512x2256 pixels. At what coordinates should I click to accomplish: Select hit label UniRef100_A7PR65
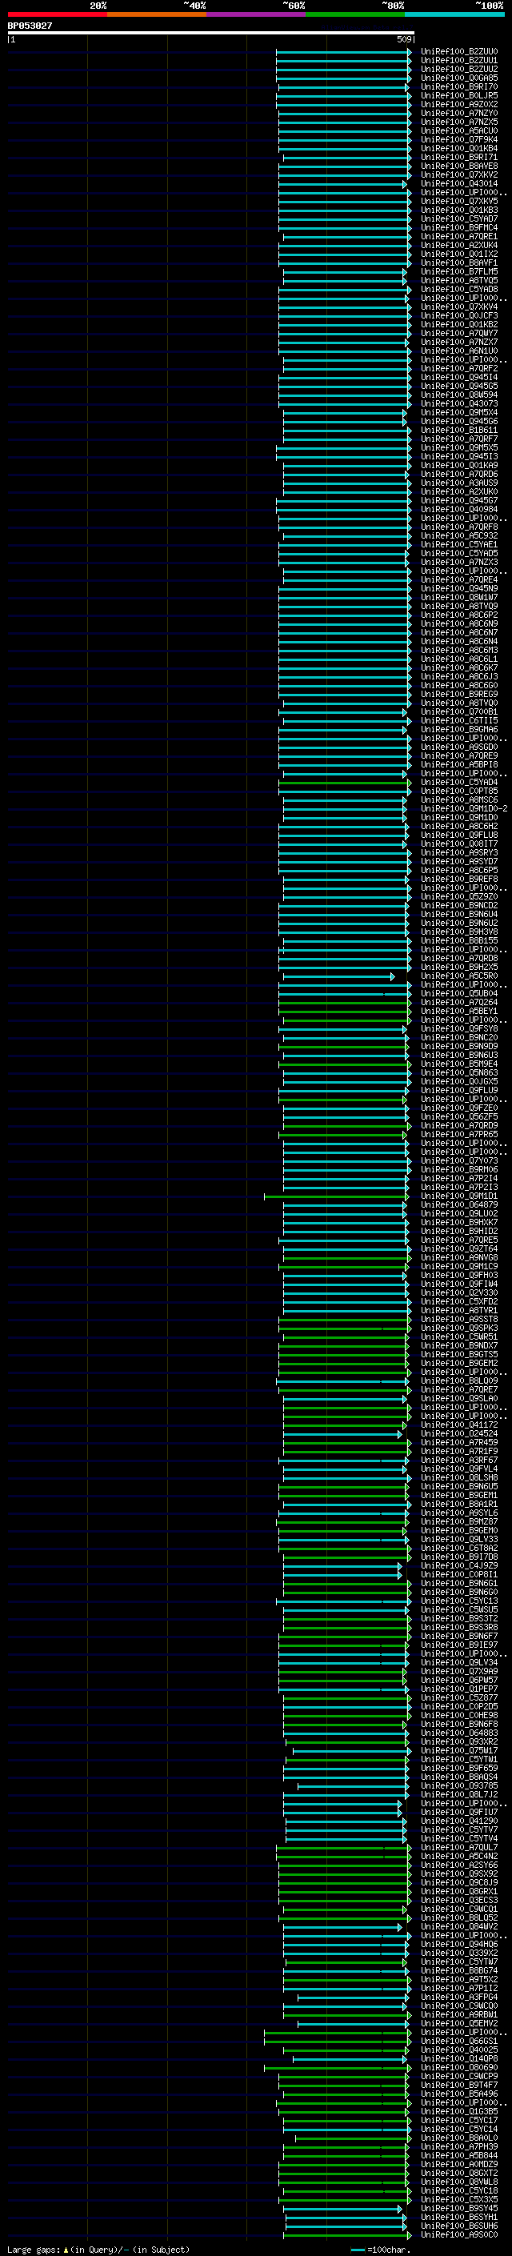click(x=459, y=1134)
